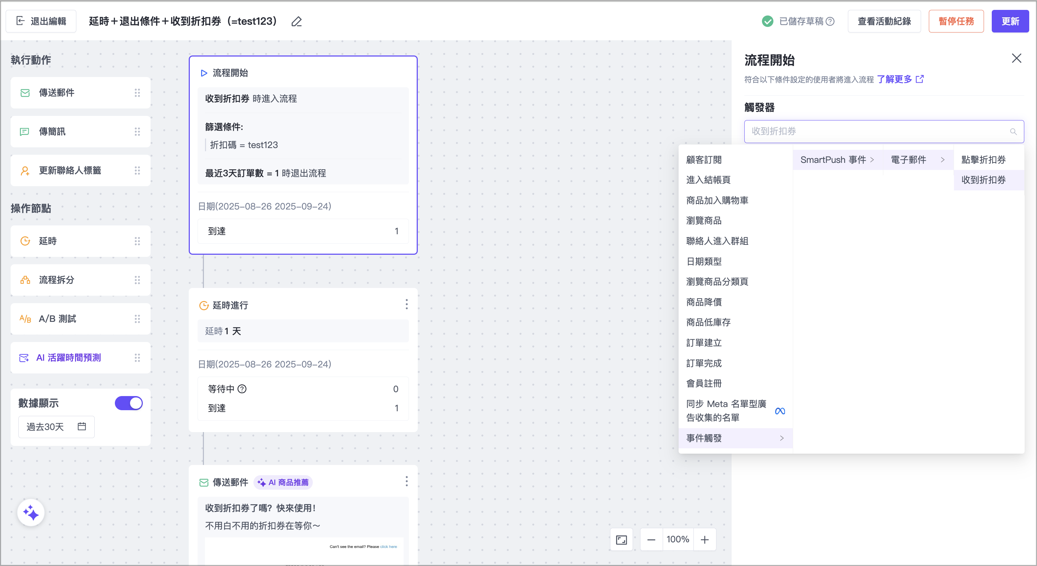The width and height of the screenshot is (1037, 566).
Task: Click the AI 活躍時間預測 envelope icon
Action: pos(24,358)
